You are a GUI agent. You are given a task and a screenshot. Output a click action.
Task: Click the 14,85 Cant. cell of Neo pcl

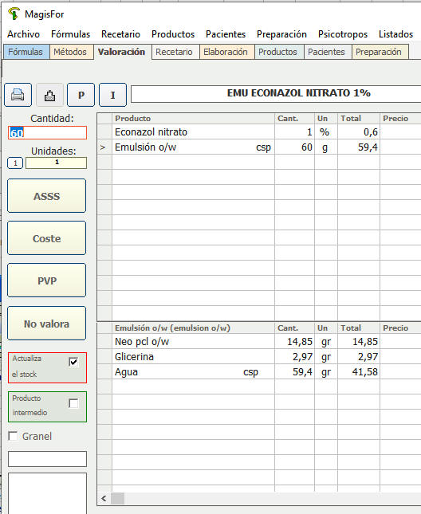coord(294,342)
